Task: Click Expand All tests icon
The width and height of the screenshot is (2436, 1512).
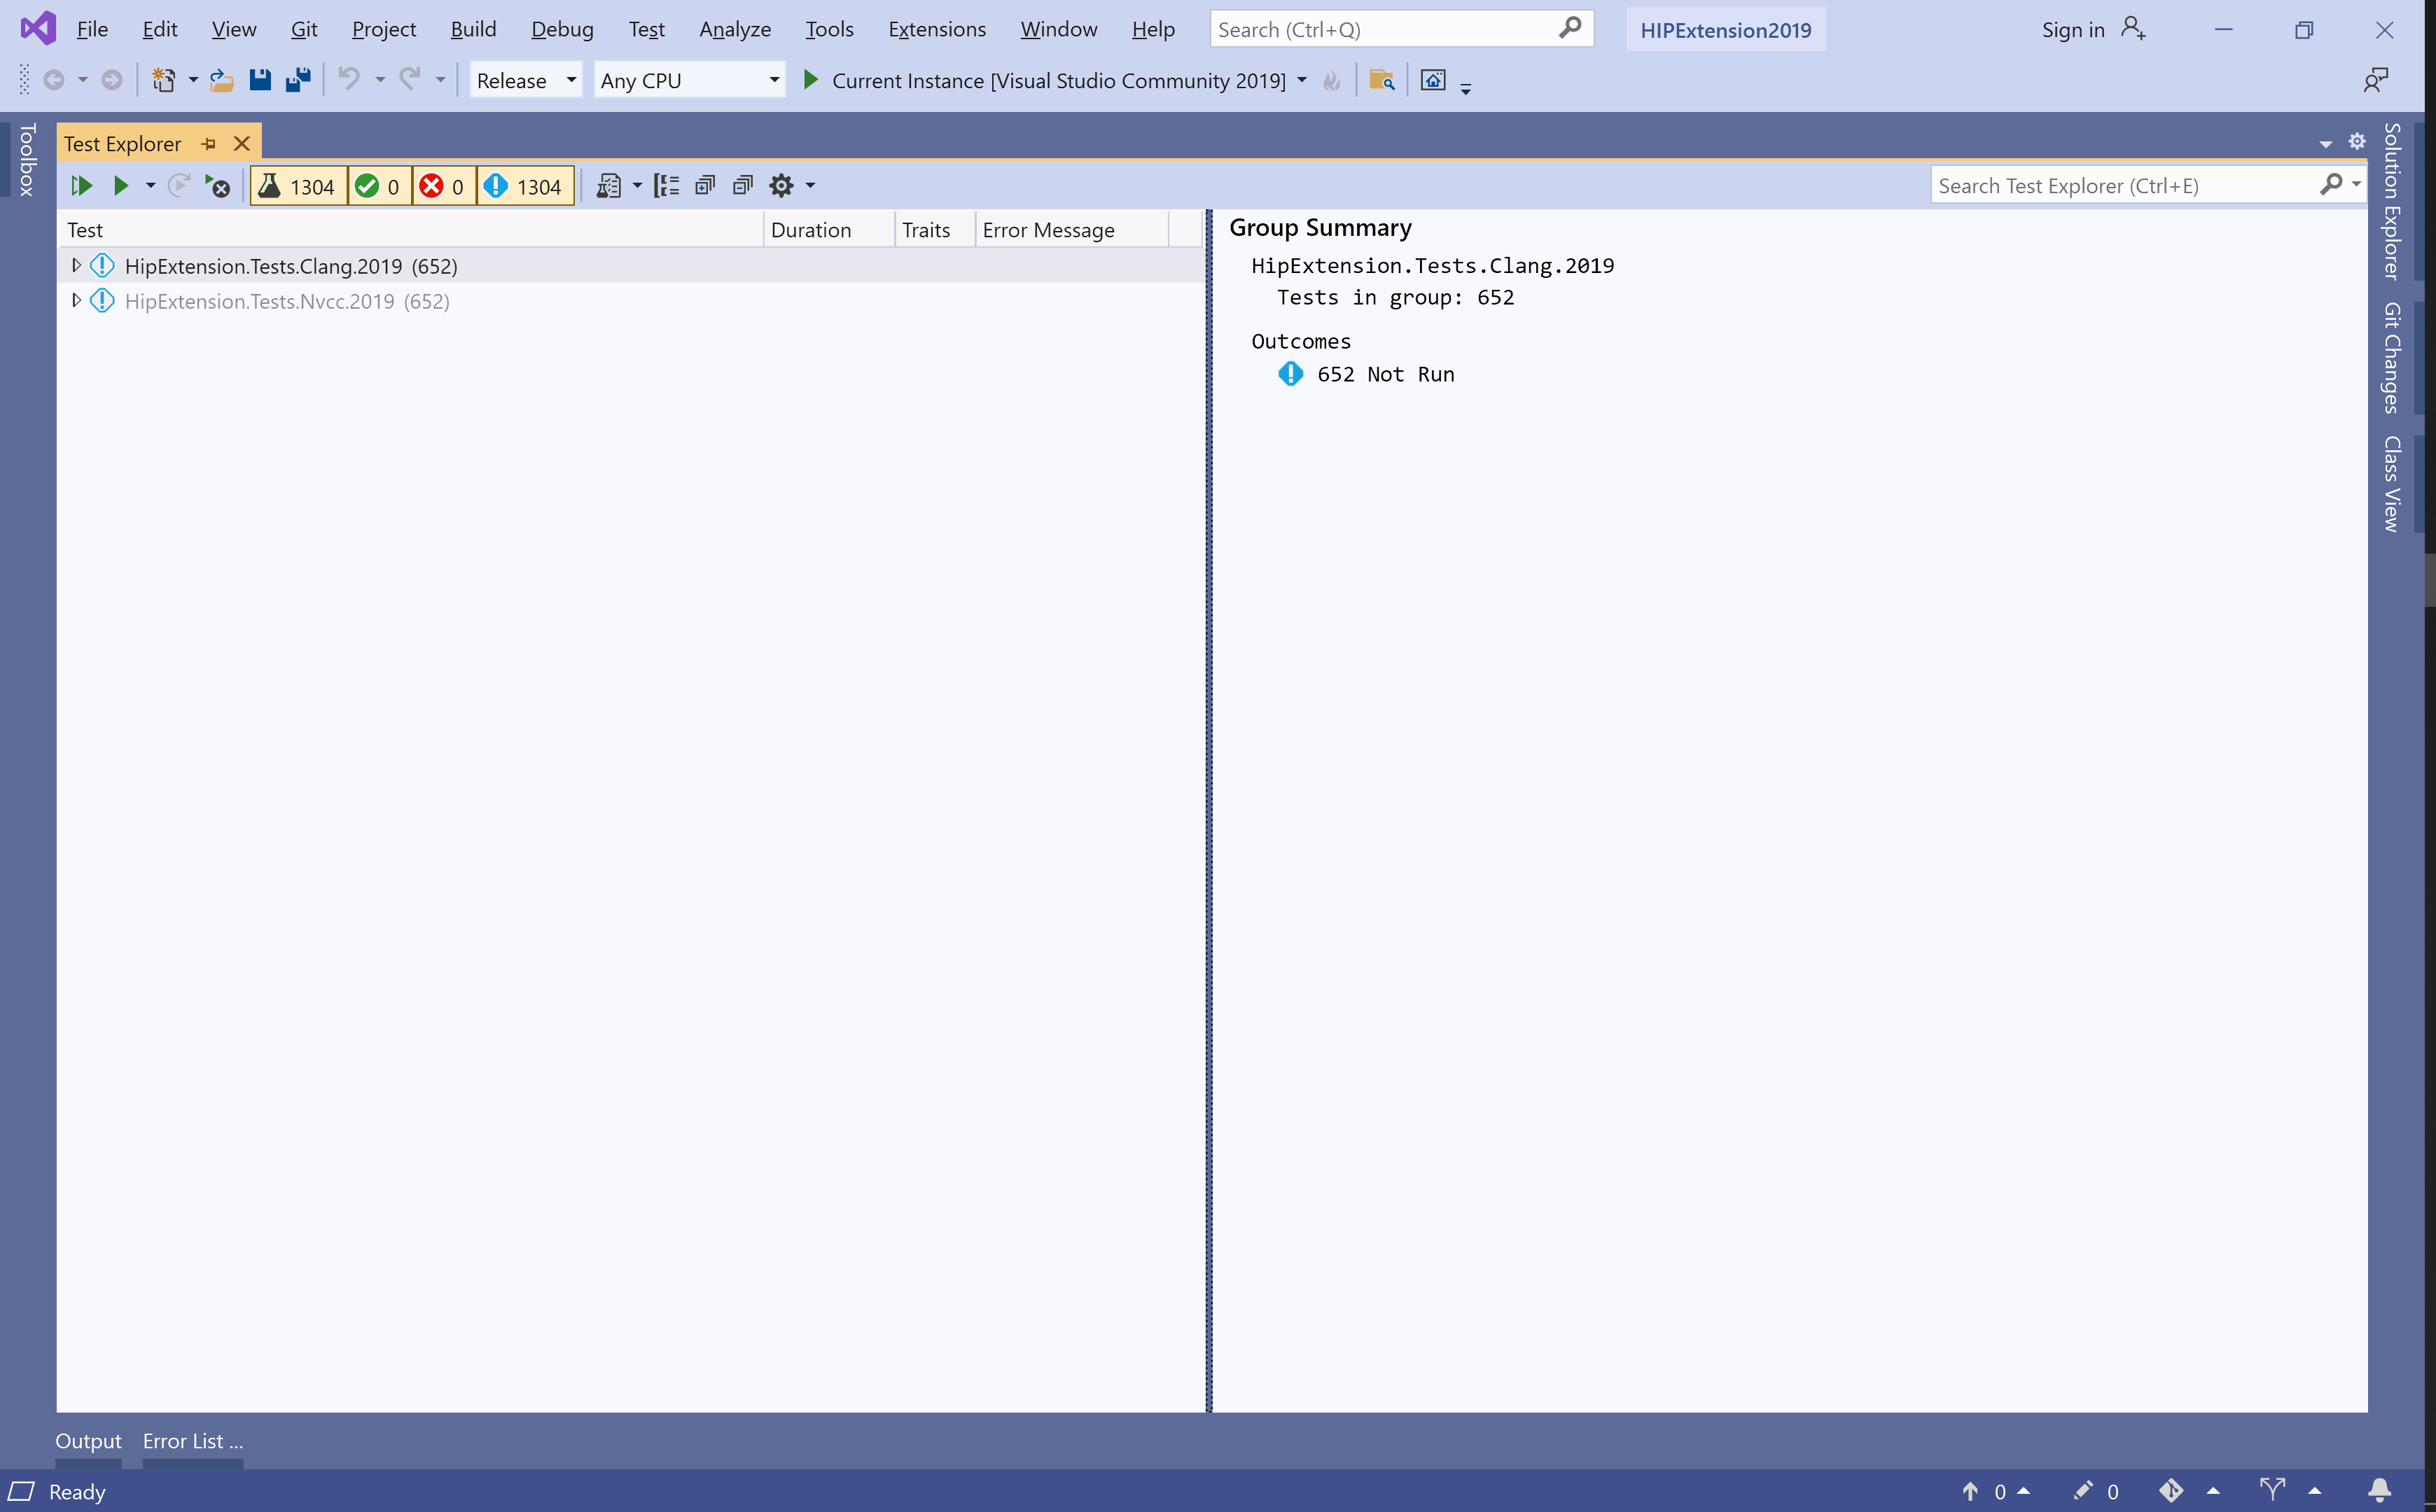Action: [705, 186]
